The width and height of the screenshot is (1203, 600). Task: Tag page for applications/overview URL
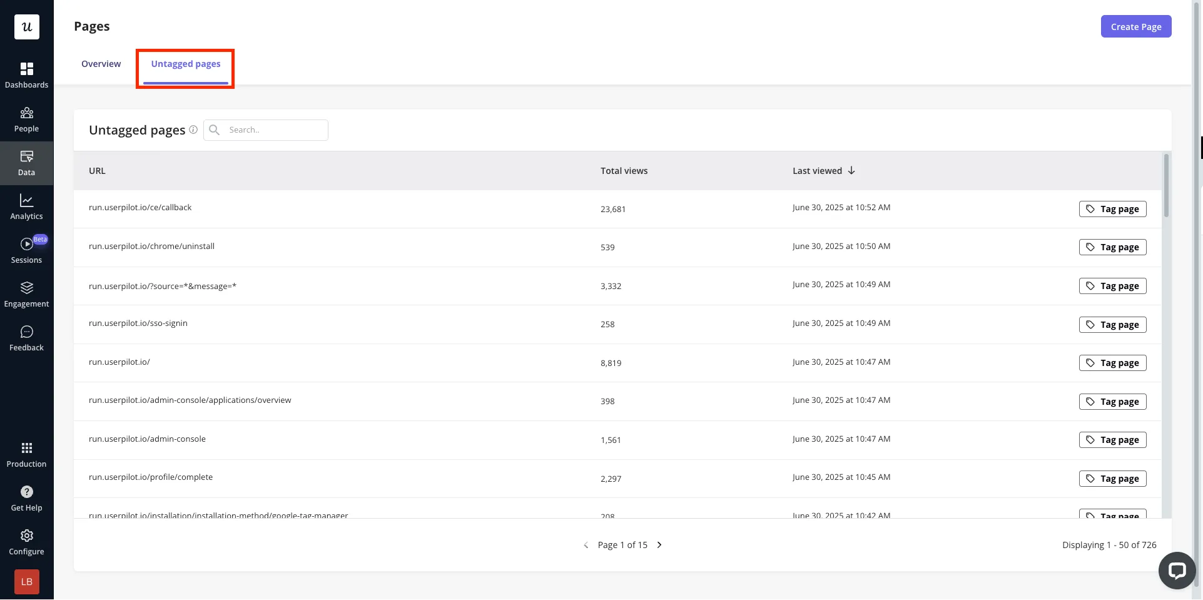pyautogui.click(x=1112, y=402)
